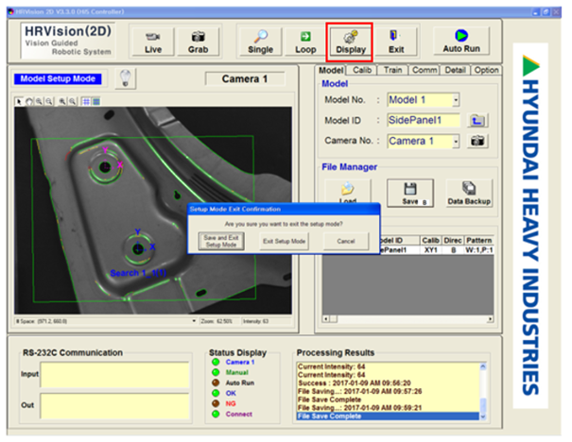This screenshot has height=442, width=572.
Task: Select the XY1 table cell
Action: pos(430,250)
